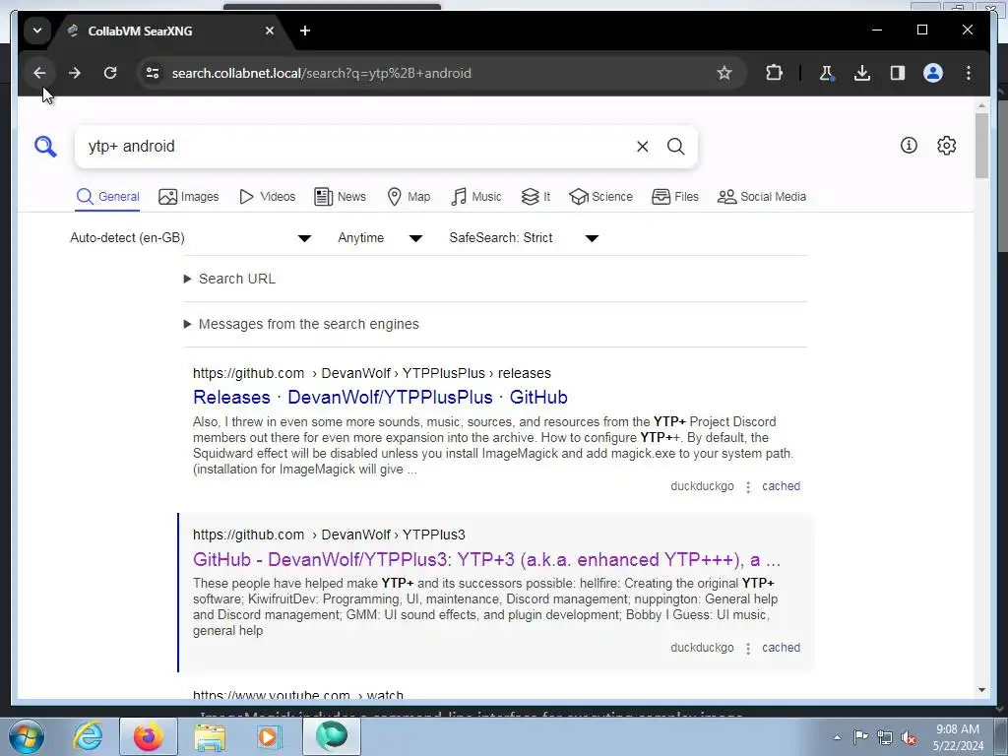Viewport: 1008px width, 756px height.
Task: Open the Auto-detect (en-GB) language dropdown
Action: click(x=191, y=238)
